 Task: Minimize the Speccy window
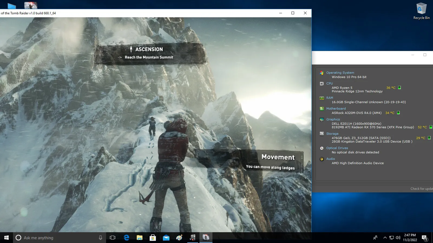pos(413,55)
